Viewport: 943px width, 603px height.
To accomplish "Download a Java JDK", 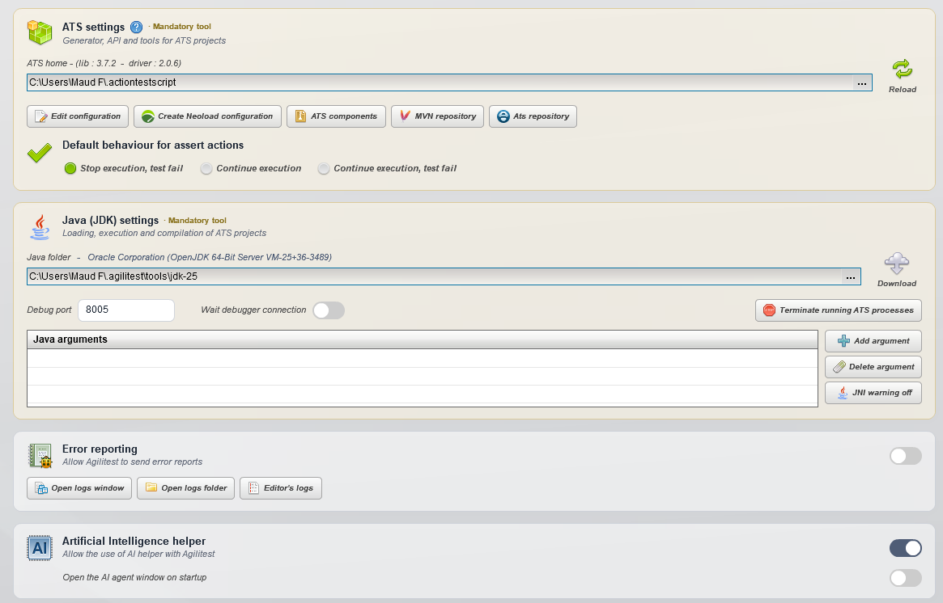I will pos(897,270).
